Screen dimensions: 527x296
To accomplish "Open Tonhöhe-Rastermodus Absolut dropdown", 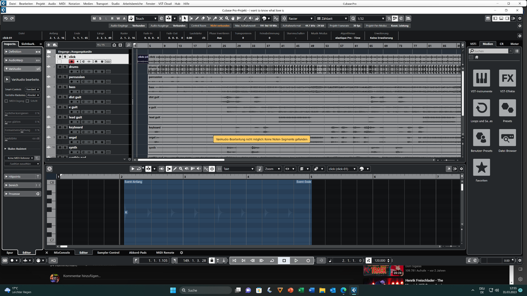I will [33, 95].
